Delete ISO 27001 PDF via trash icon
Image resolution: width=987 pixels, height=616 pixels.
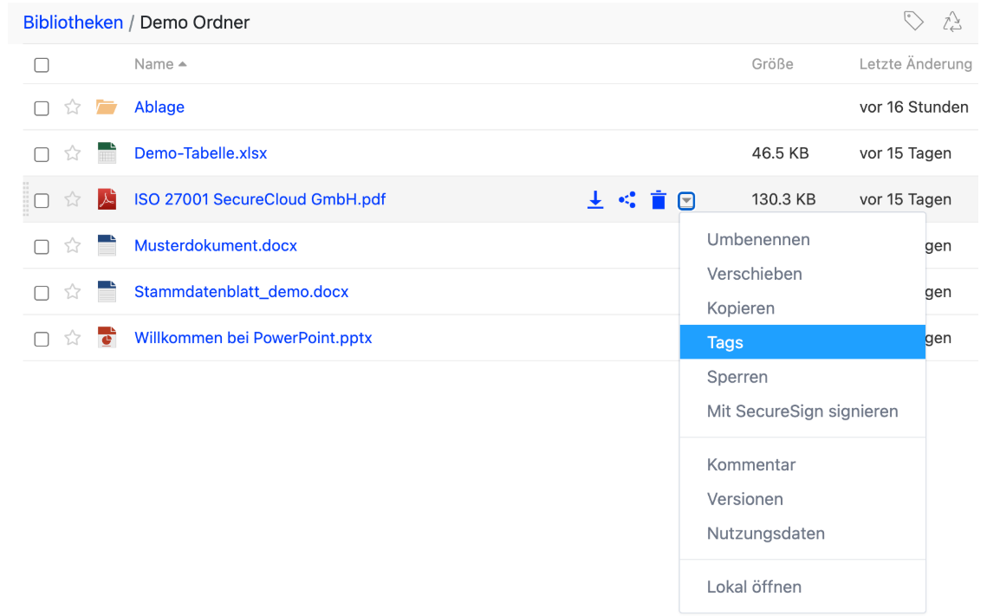[x=659, y=200]
